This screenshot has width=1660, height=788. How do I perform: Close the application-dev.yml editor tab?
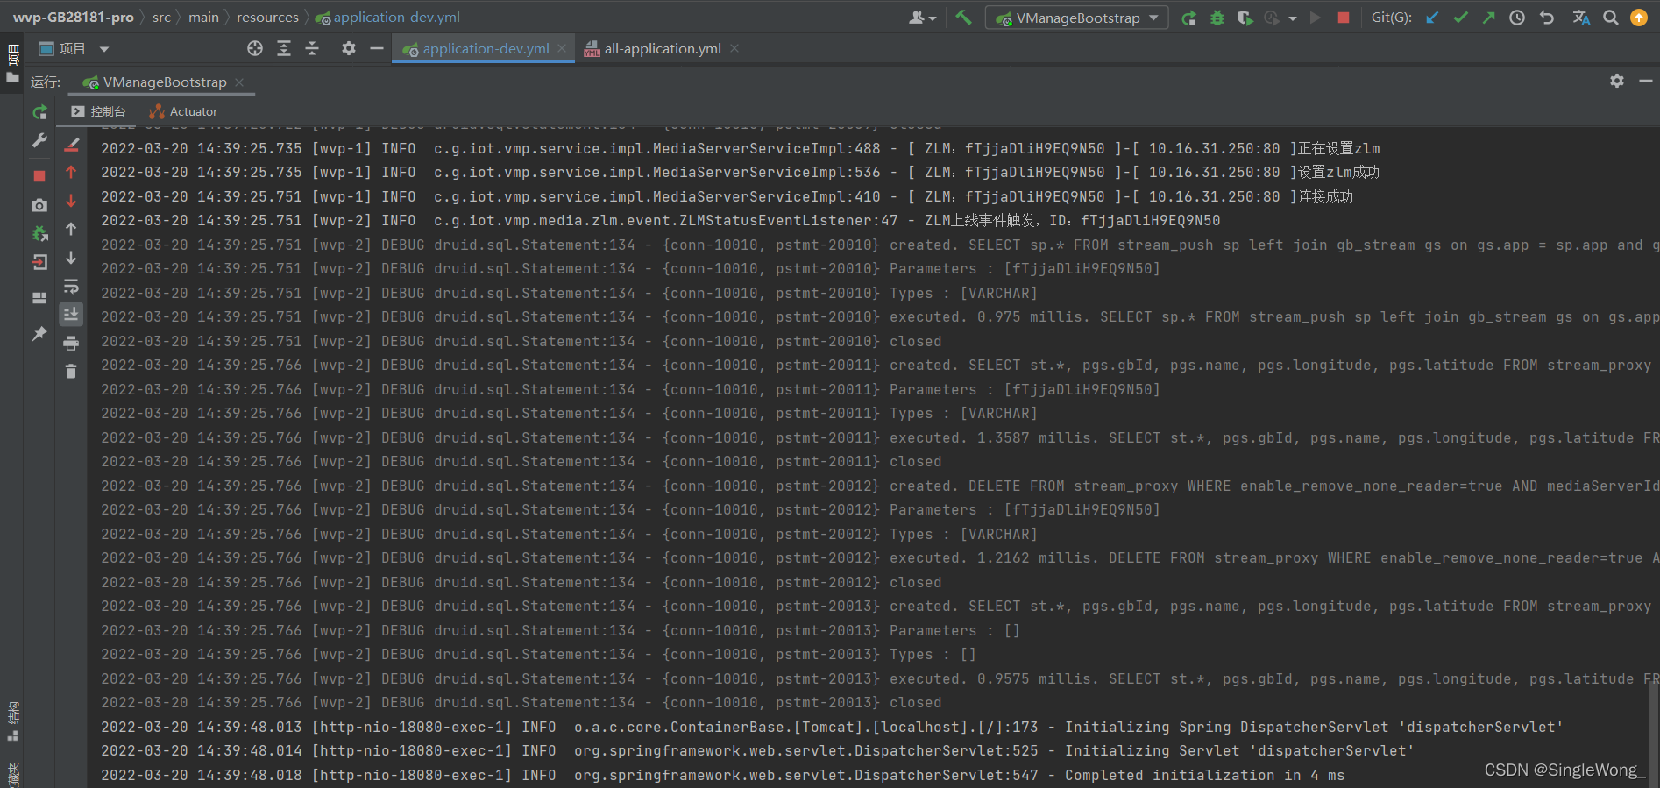coord(562,49)
